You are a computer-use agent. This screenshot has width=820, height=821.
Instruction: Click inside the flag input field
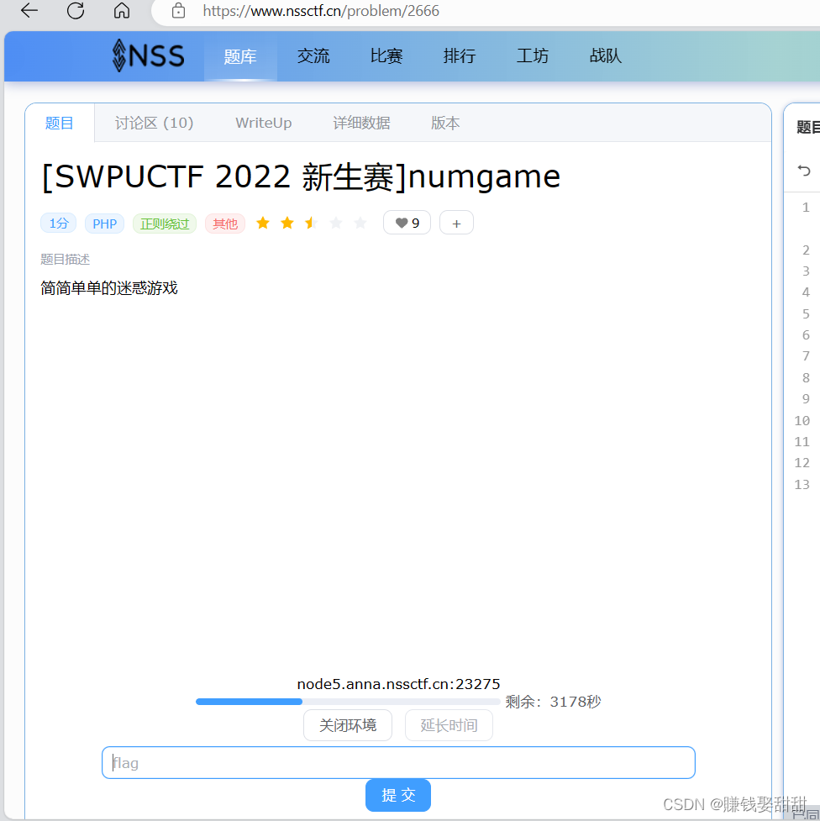click(x=398, y=762)
